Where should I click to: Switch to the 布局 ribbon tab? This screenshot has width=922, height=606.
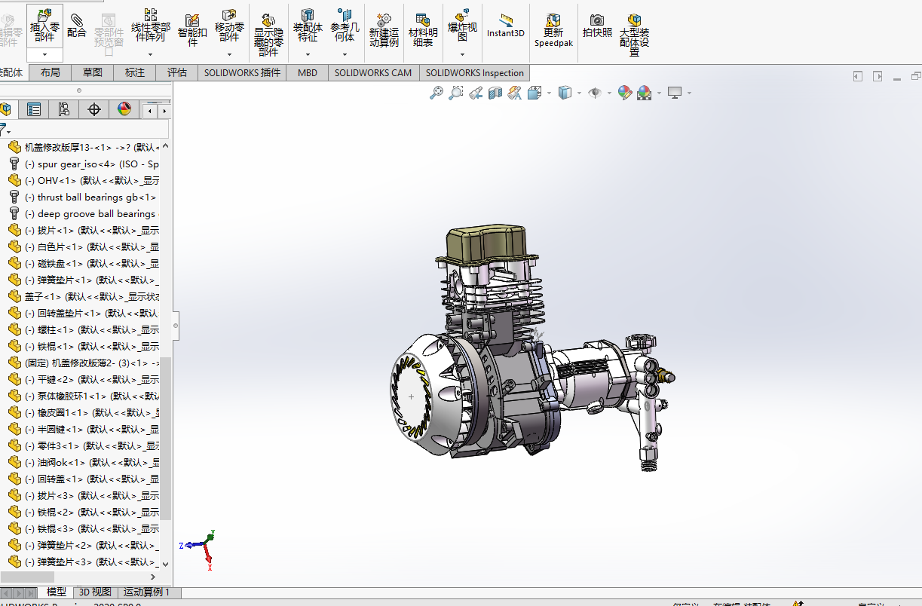(51, 72)
